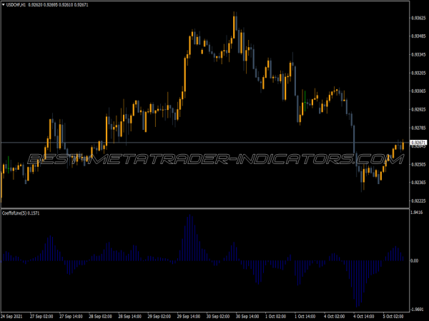Image resolution: width=429 pixels, height=321 pixels.
Task: Click the 1.9416 indicator scale maximum
Action: coord(417,213)
